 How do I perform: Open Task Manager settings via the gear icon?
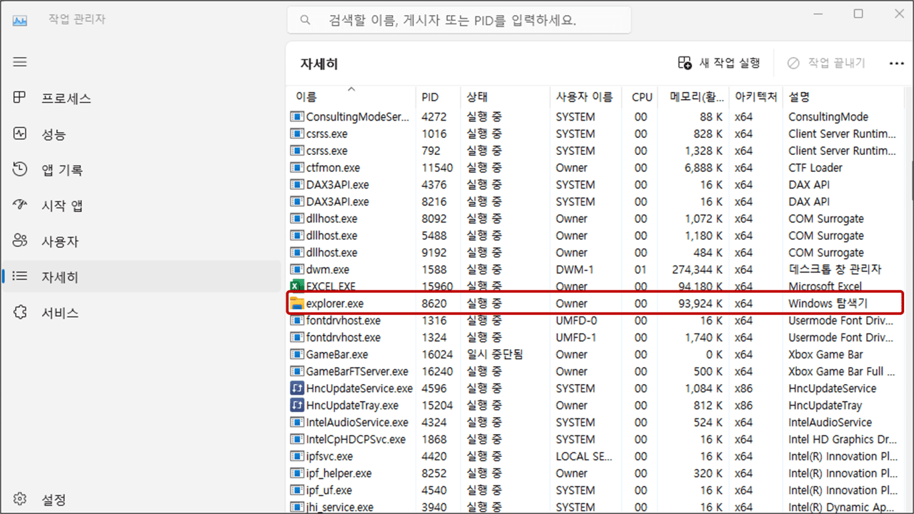point(19,499)
